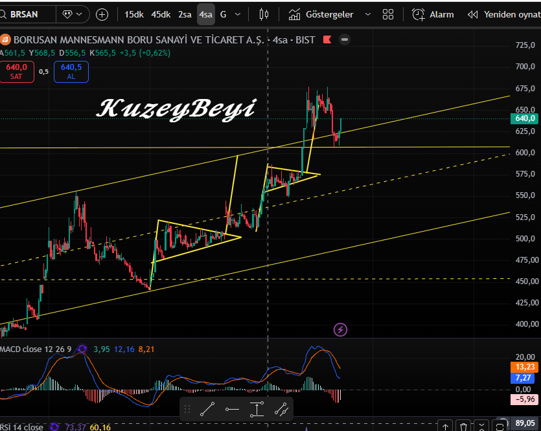
Task: Click the yellow RSI value 60,16
Action: click(100, 427)
